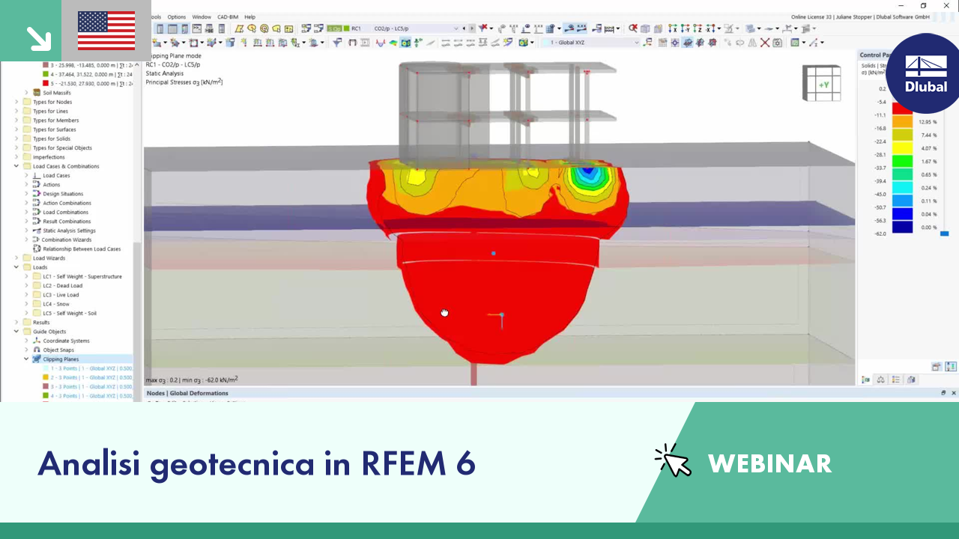Click the isometric solid view icon
This screenshot has width=959, height=539.
pos(645,28)
